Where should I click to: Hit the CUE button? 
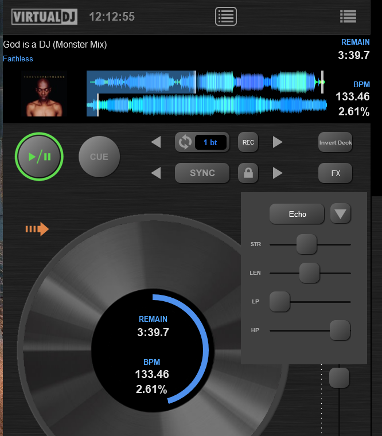tap(99, 157)
